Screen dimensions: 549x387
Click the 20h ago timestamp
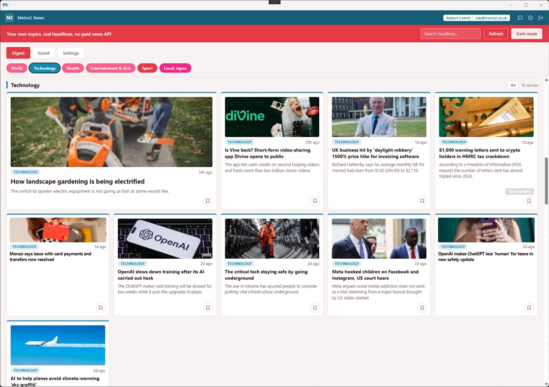pyautogui.click(x=312, y=142)
